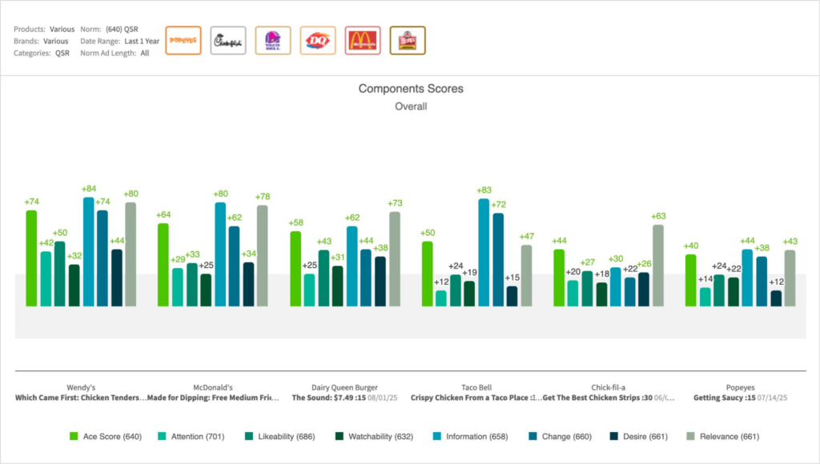This screenshot has width=820, height=464.
Task: Select the Popeyes brand logo
Action: pos(183,40)
